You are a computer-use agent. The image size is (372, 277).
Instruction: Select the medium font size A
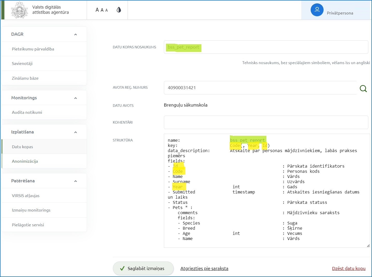point(102,10)
